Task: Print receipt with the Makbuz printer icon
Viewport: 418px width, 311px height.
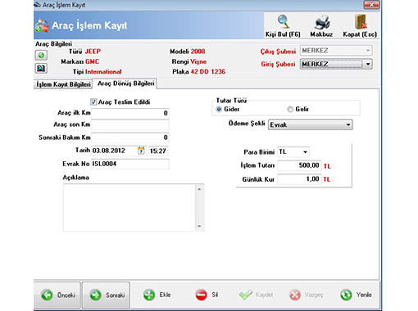Action: pos(322,22)
